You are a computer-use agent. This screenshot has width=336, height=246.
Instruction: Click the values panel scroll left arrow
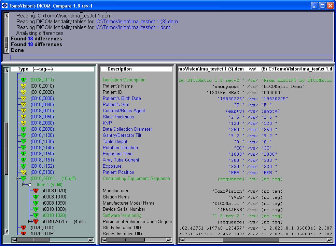point(182,240)
